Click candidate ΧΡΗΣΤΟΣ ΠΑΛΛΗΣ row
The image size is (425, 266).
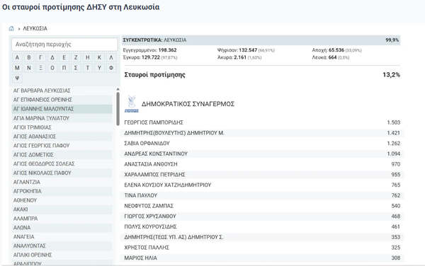point(262,248)
